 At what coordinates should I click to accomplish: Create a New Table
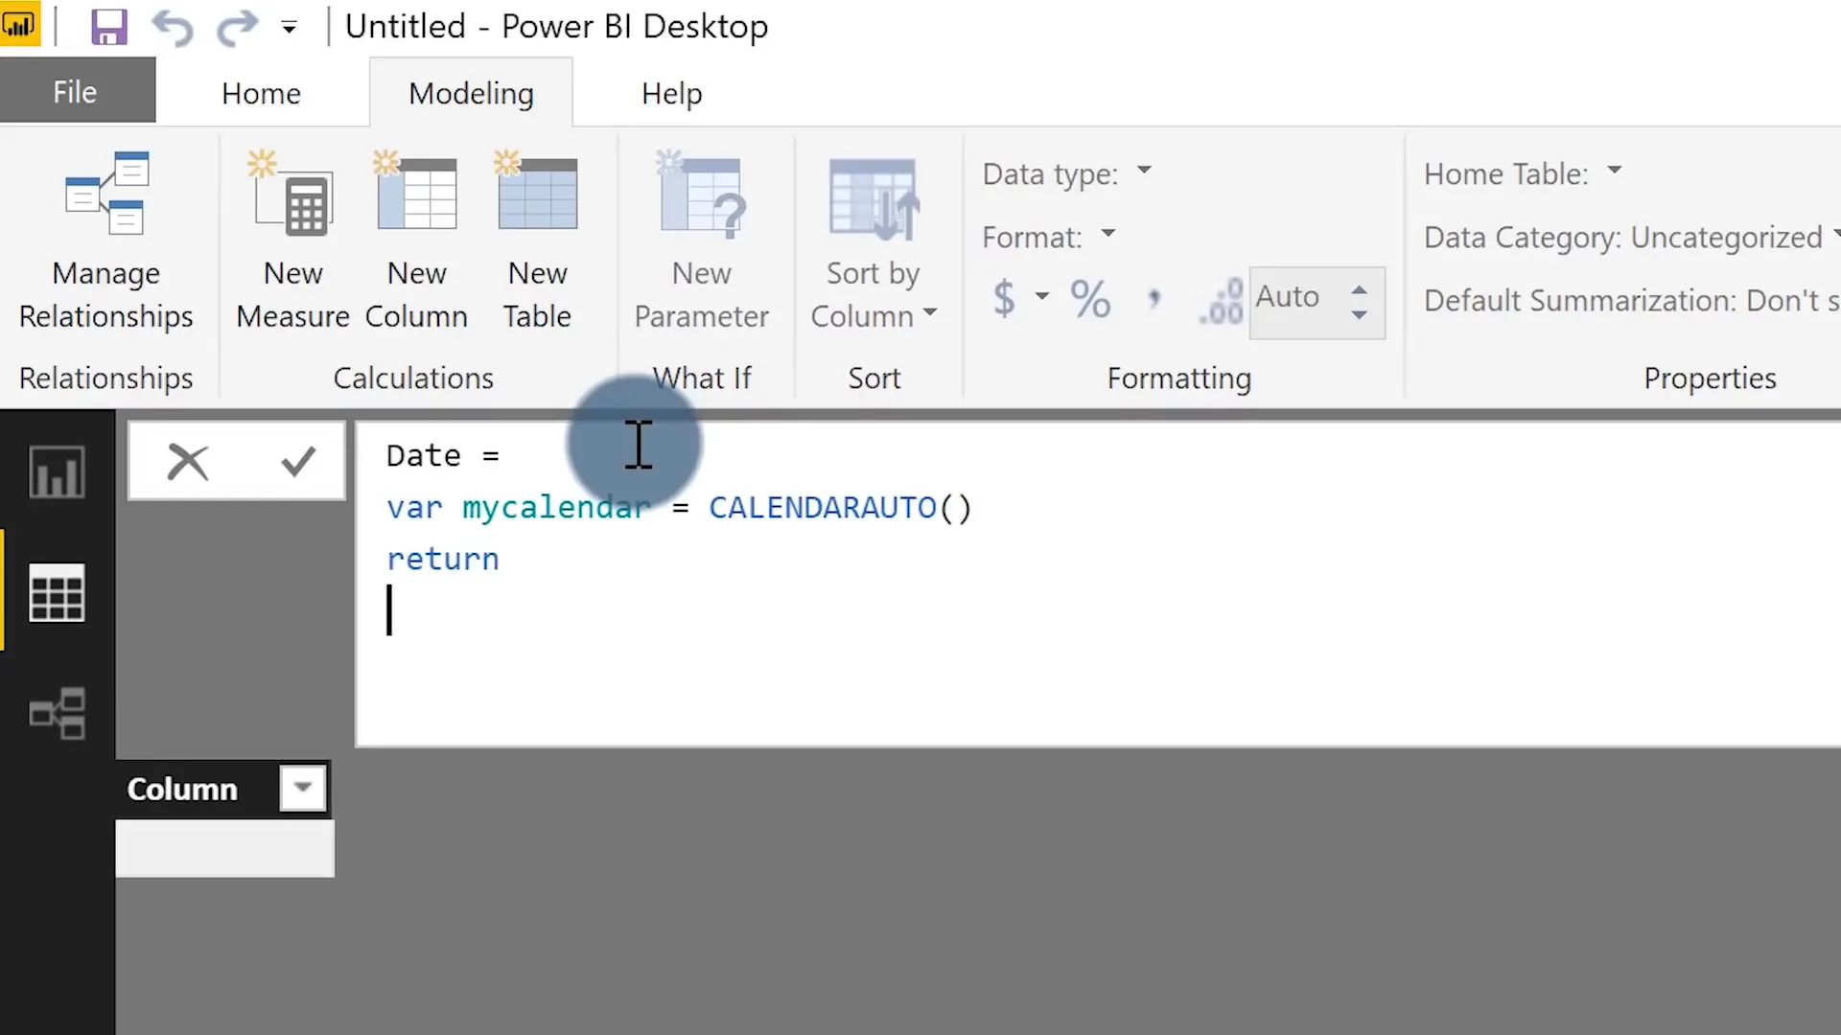(x=537, y=241)
